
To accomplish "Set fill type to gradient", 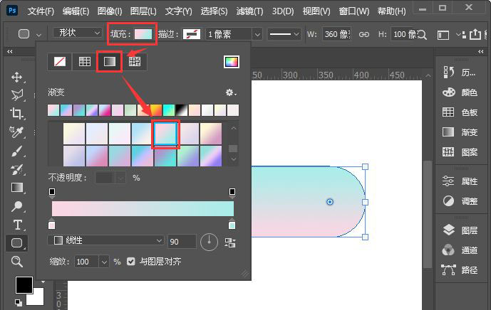I will pyautogui.click(x=109, y=62).
